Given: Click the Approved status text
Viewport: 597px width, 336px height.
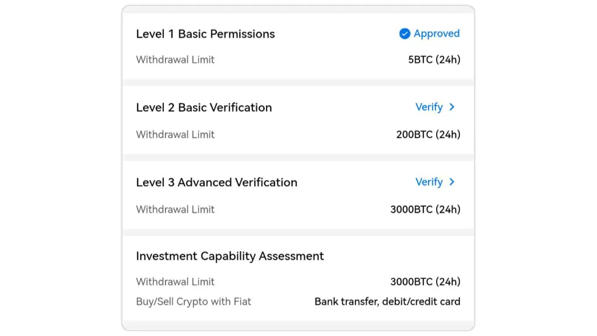Looking at the screenshot, I should click(437, 34).
